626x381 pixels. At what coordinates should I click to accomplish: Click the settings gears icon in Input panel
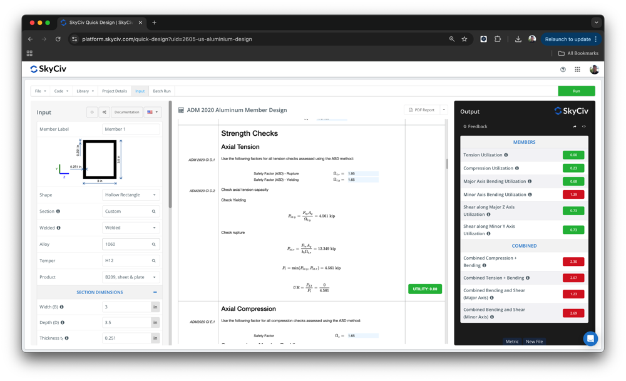tap(105, 113)
